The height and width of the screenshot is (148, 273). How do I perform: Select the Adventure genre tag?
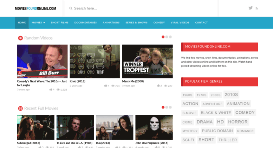pyautogui.click(x=213, y=104)
